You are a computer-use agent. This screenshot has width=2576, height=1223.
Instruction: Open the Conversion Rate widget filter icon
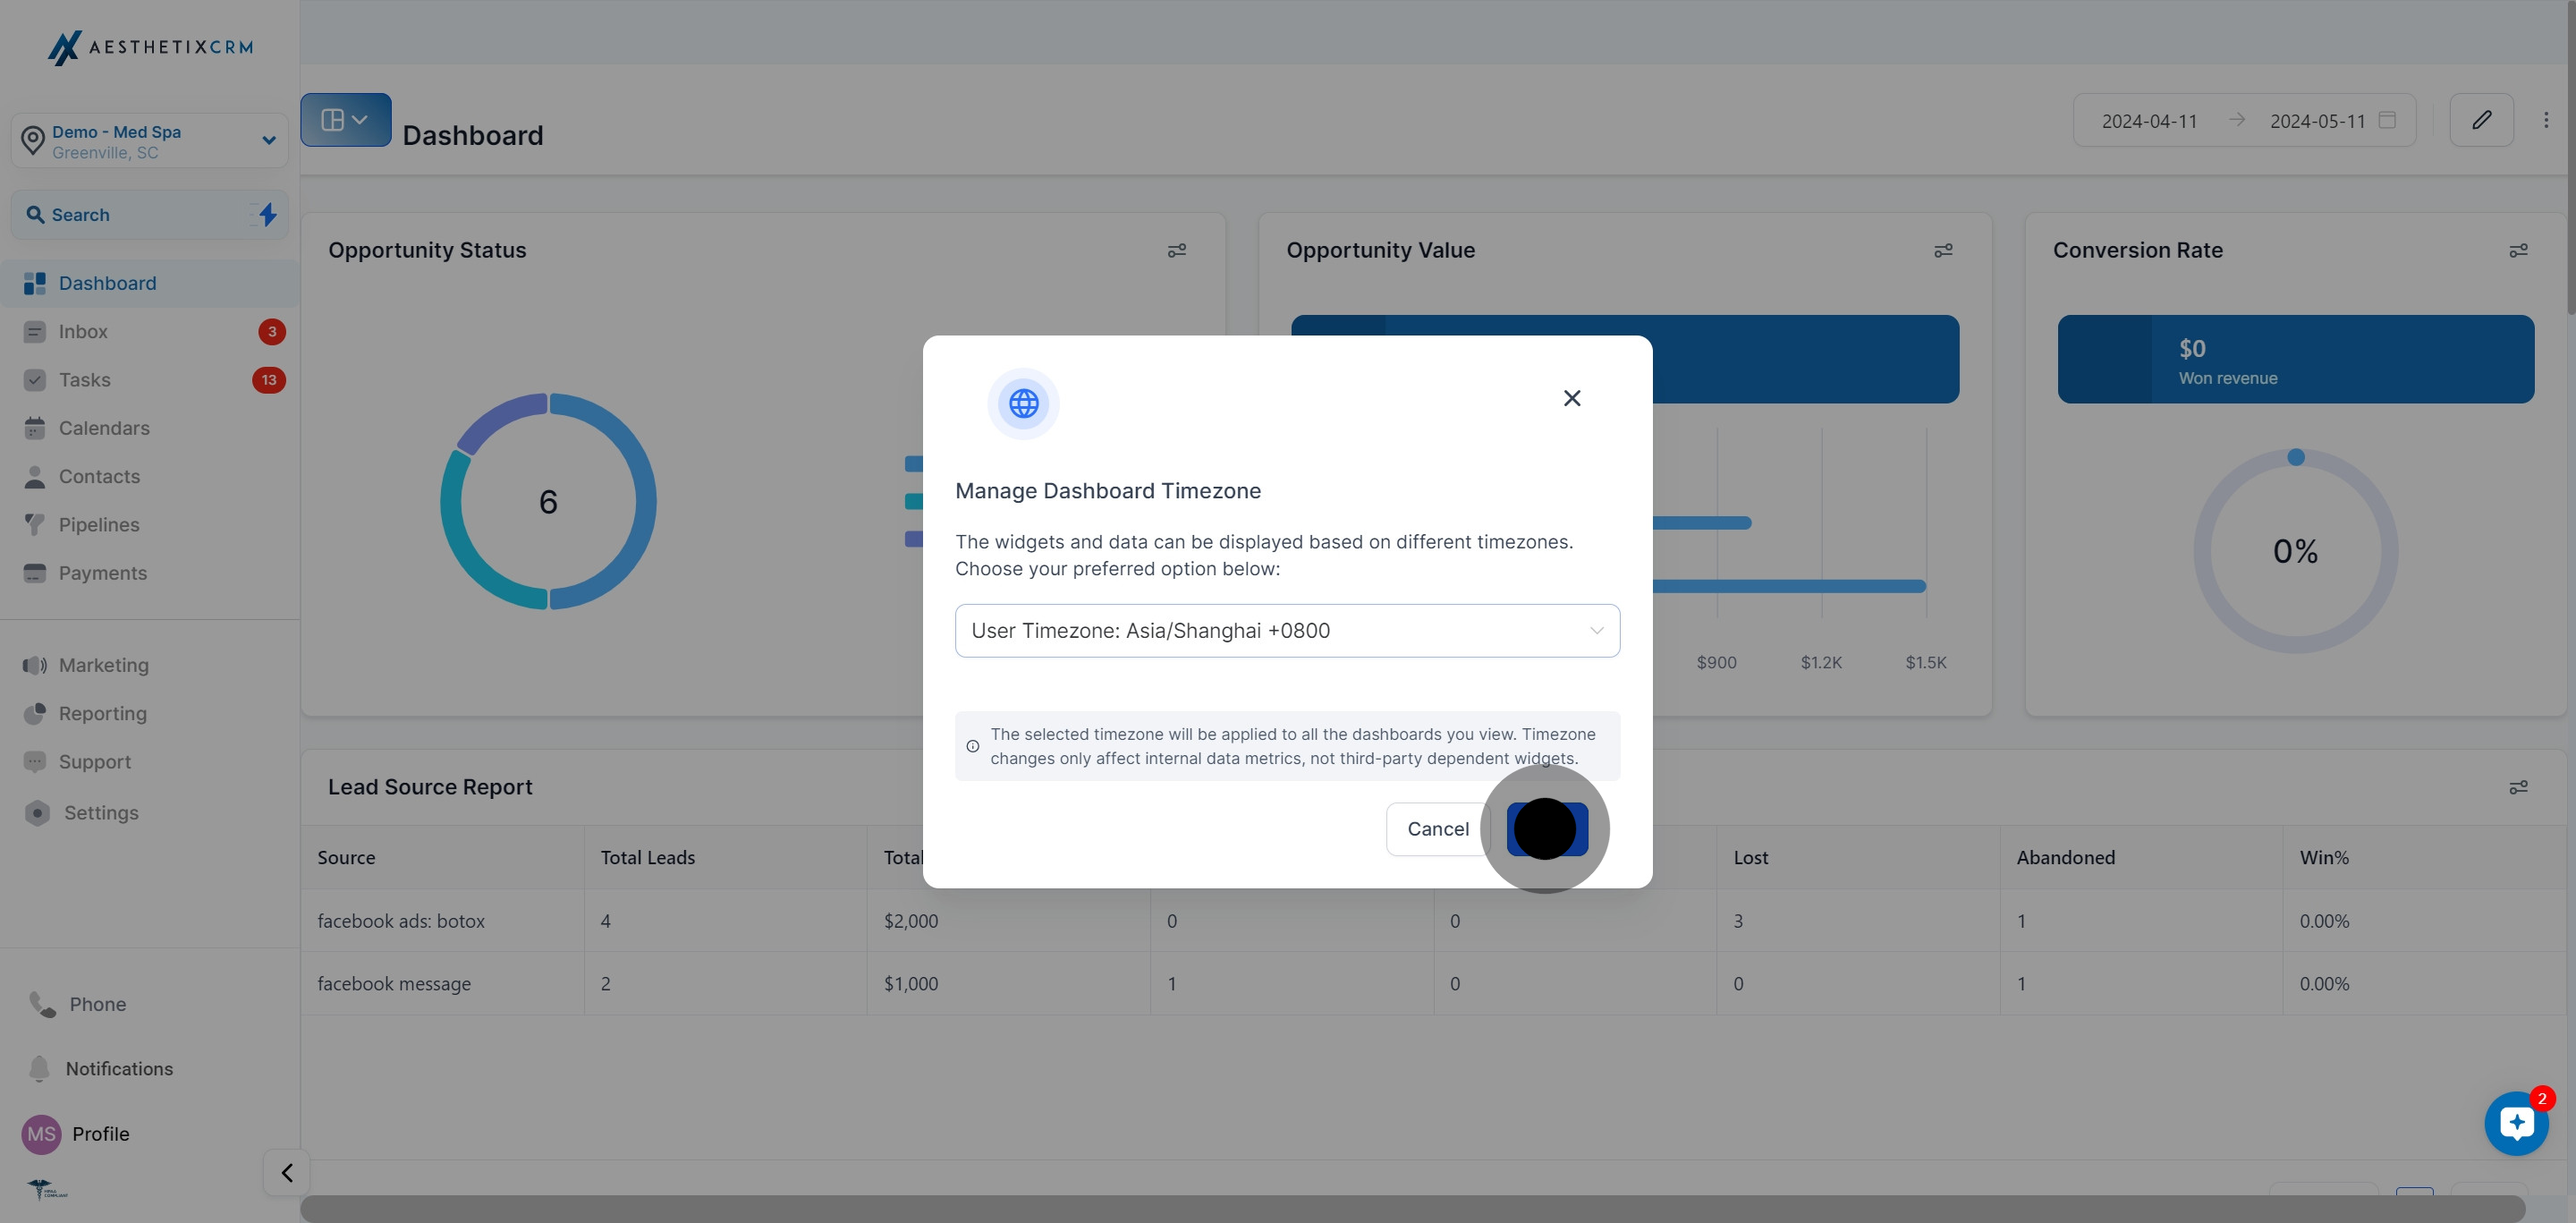[x=2517, y=250]
